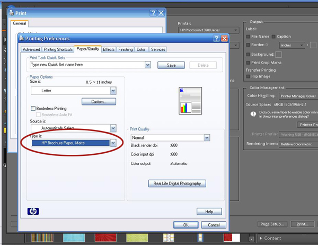Click the Background color swatch
This screenshot has height=245, width=318.
[278, 55]
